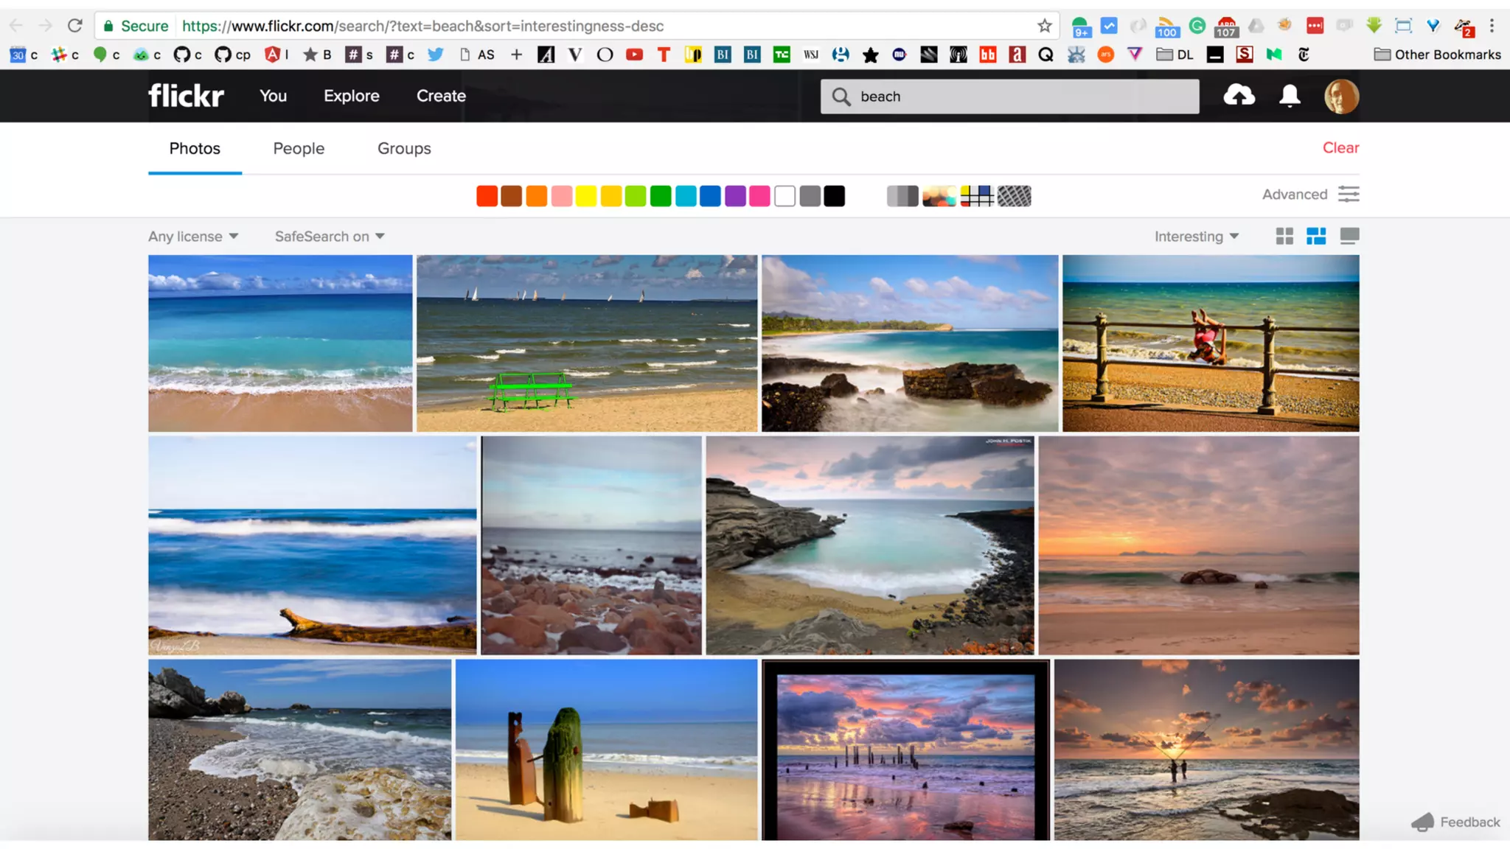Select the red color swatch
This screenshot has height=849, width=1510.
[x=487, y=196]
